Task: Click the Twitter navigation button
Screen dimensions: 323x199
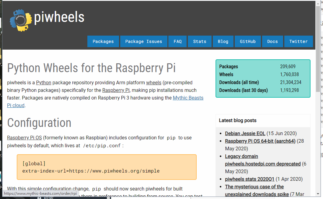Action: tap(298, 42)
